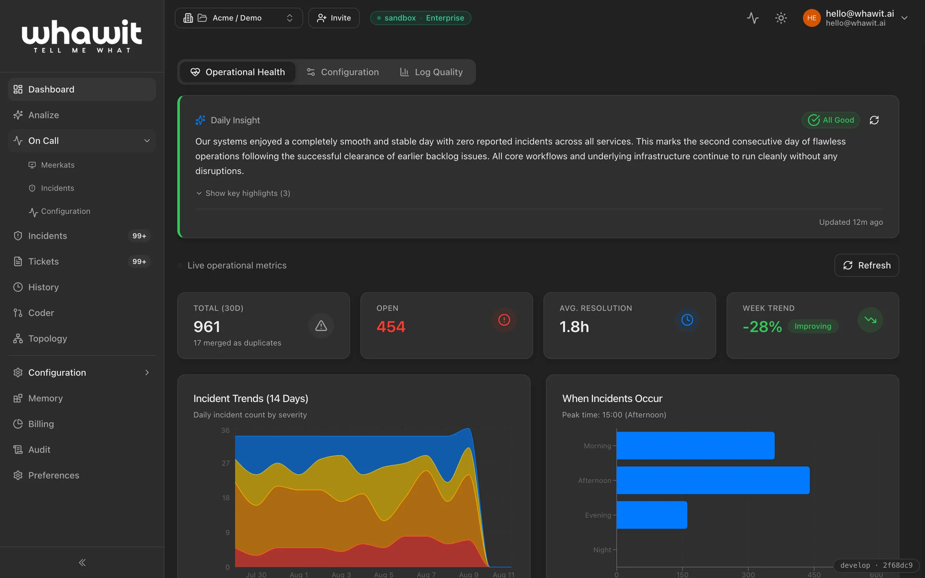Click the History clock icon
The width and height of the screenshot is (925, 578).
coord(18,287)
